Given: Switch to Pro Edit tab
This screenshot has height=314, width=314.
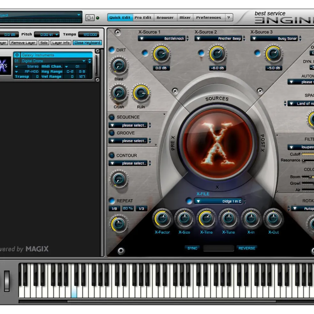Looking at the screenshot, I should (143, 18).
